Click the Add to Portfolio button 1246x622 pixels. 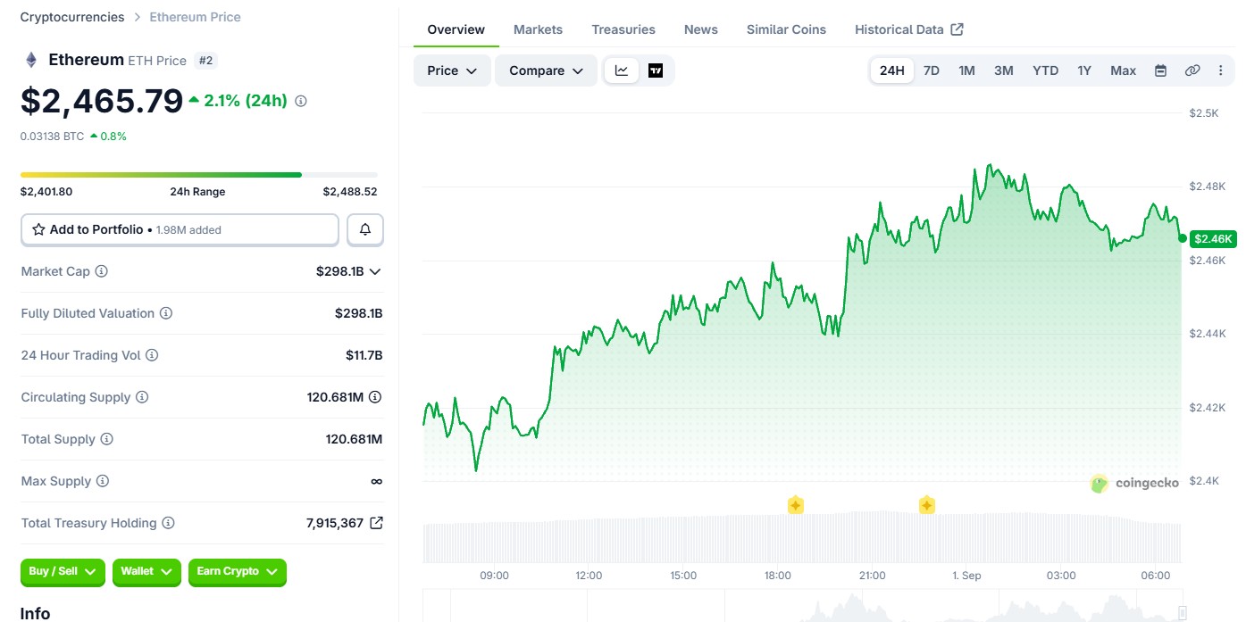(180, 229)
